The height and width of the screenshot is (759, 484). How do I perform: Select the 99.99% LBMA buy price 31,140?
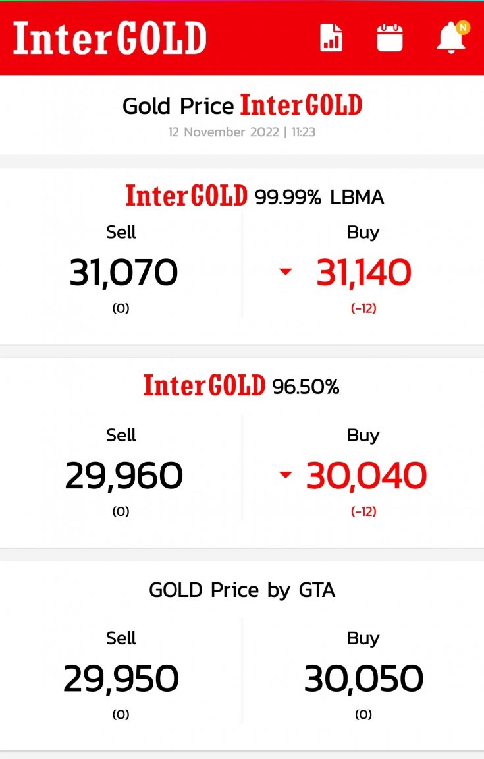(364, 273)
